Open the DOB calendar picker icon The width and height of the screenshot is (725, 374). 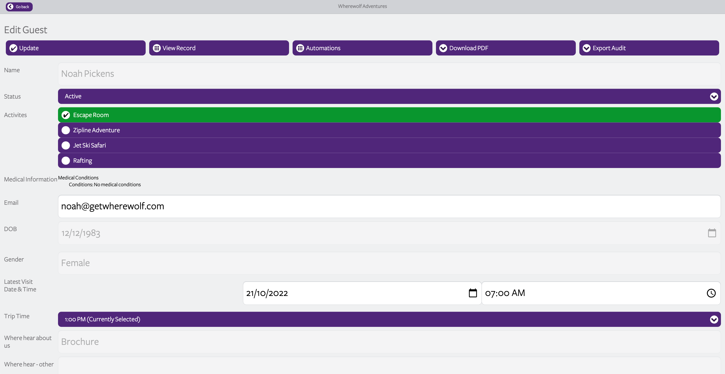pyautogui.click(x=712, y=233)
